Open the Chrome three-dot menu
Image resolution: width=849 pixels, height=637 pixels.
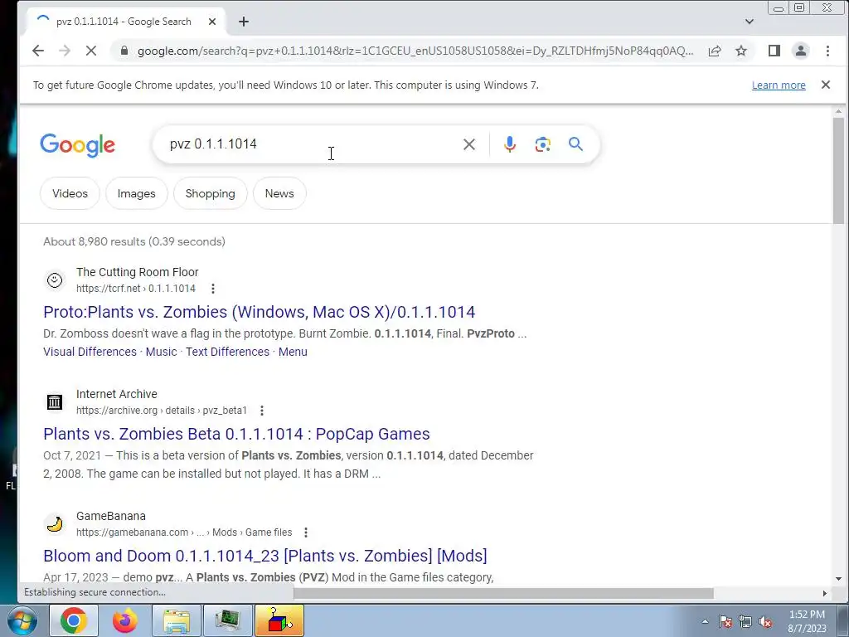827,51
